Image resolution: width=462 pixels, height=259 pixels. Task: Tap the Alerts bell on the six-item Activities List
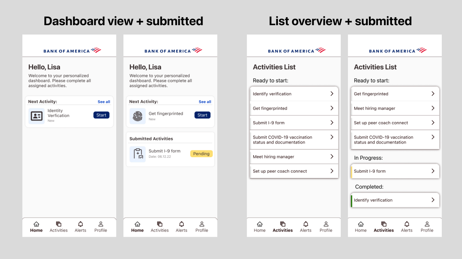point(306,224)
